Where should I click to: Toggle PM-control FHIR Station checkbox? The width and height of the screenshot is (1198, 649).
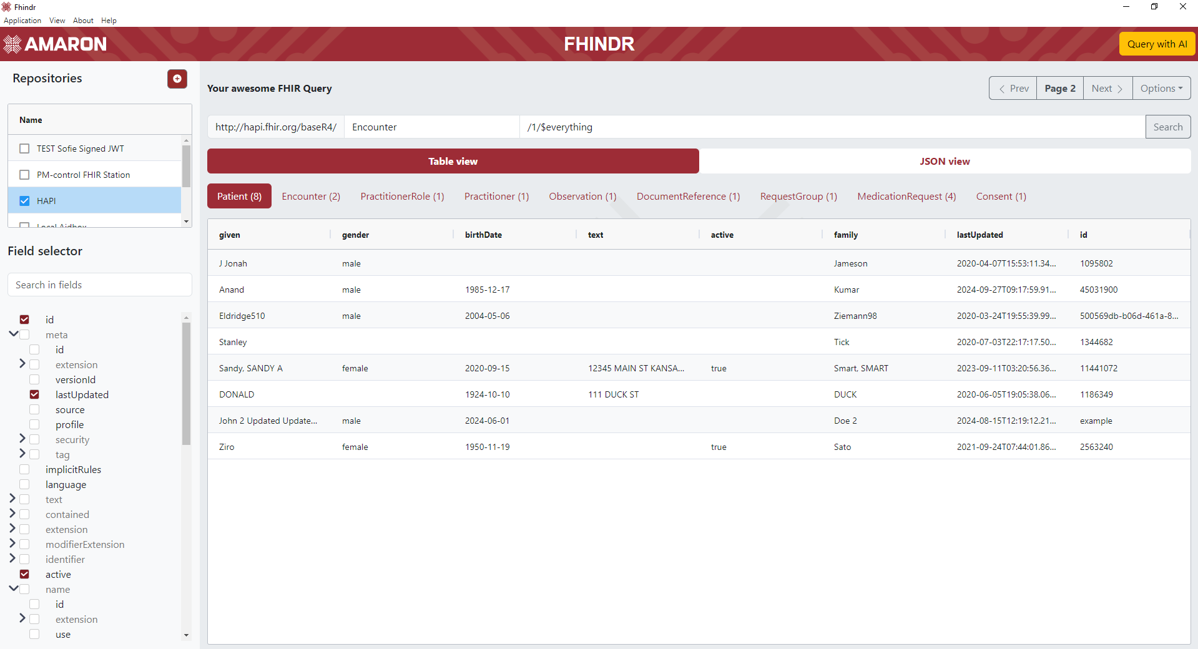[x=24, y=175]
